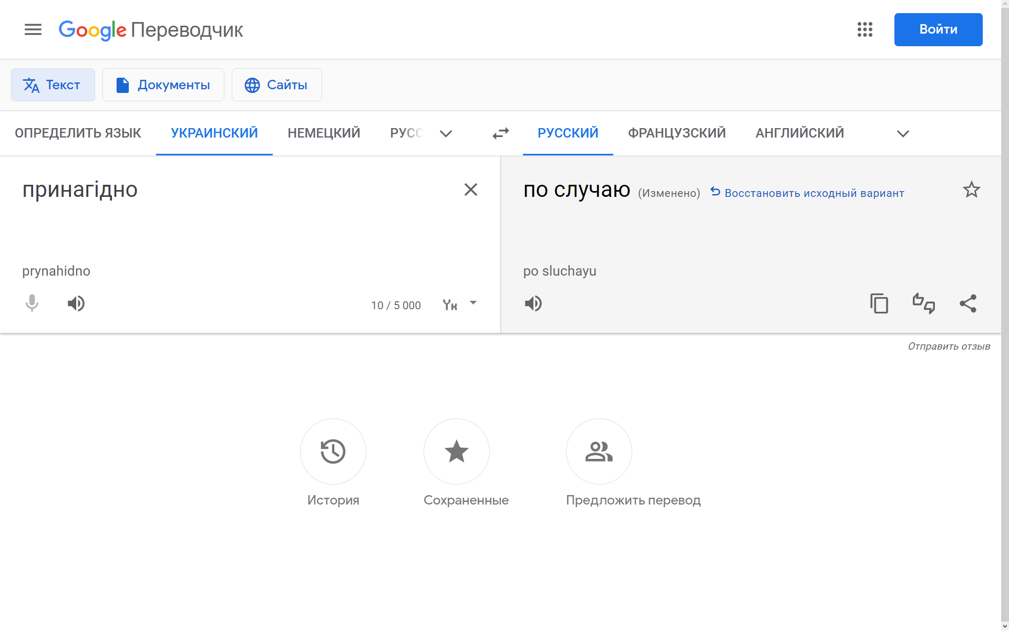1009x630 pixels.
Task: Clear the source text with X
Action: pyautogui.click(x=470, y=190)
